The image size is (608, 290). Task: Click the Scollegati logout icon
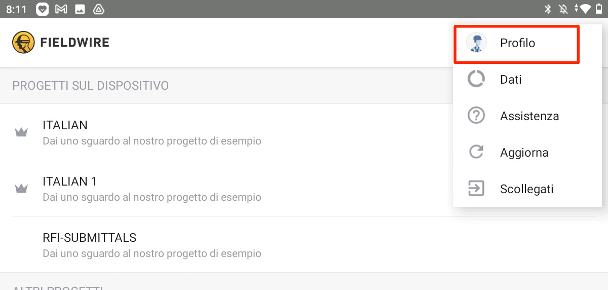pyautogui.click(x=476, y=189)
